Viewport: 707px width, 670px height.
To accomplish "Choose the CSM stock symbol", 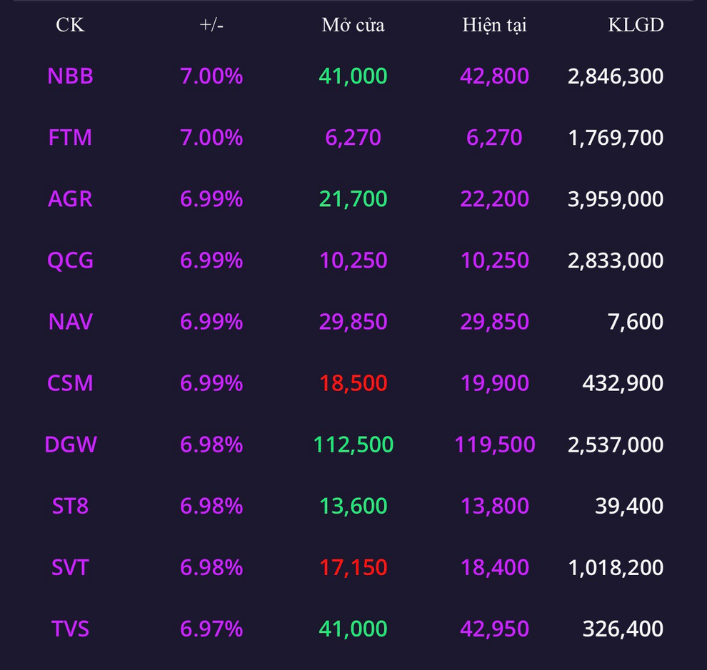I will click(70, 383).
